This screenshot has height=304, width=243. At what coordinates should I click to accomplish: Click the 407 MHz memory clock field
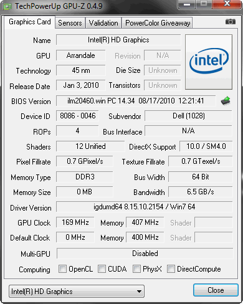click(x=145, y=222)
